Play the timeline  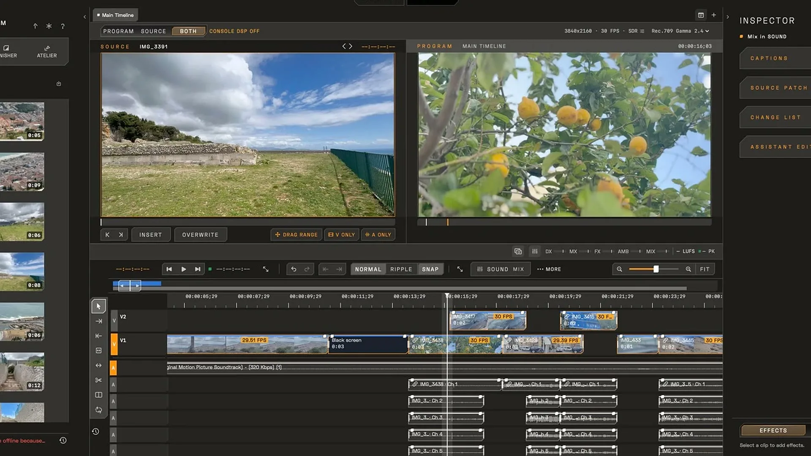coord(183,269)
